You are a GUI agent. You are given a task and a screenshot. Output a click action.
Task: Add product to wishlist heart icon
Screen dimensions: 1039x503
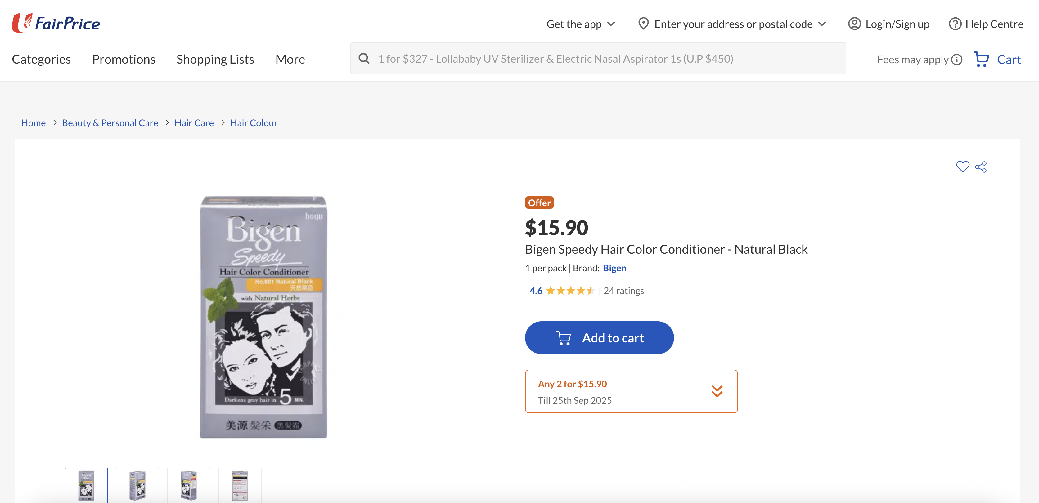tap(962, 167)
